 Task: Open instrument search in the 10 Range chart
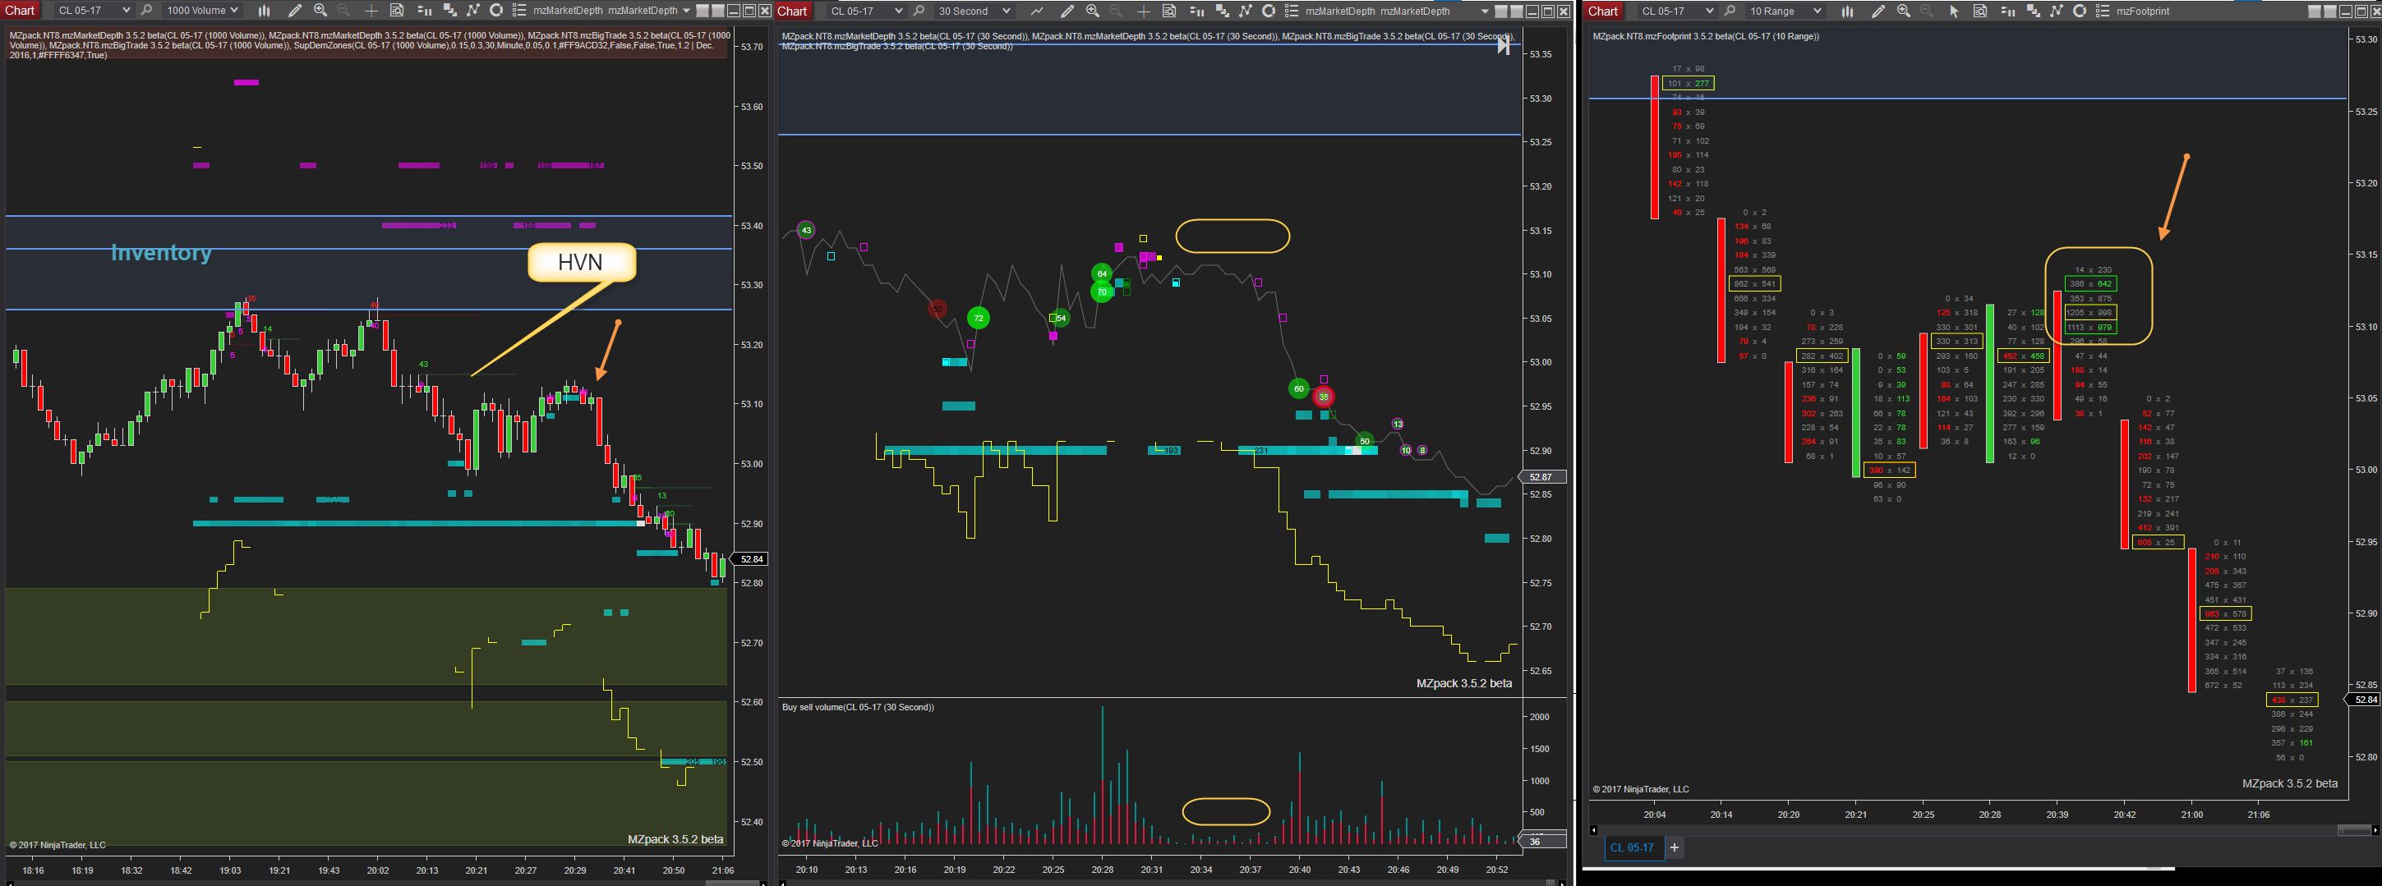point(1729,10)
